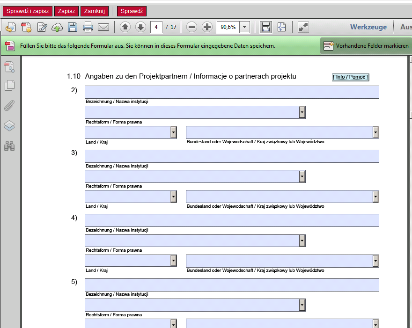This screenshot has width=412, height=328.
Task: Open Rechtsform dropdown for partner 4
Action: point(302,241)
